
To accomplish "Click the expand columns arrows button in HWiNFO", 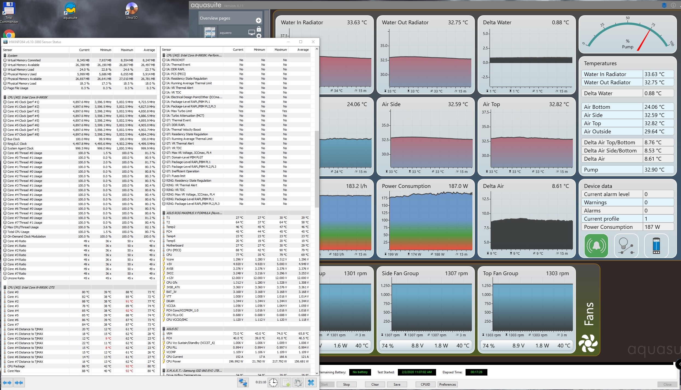I will [x=7, y=383].
